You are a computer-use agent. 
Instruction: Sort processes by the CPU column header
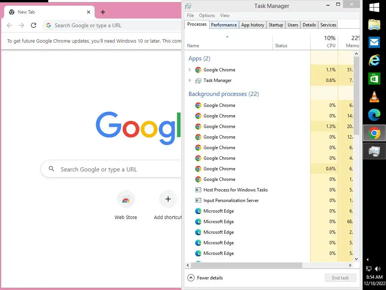pyautogui.click(x=324, y=42)
